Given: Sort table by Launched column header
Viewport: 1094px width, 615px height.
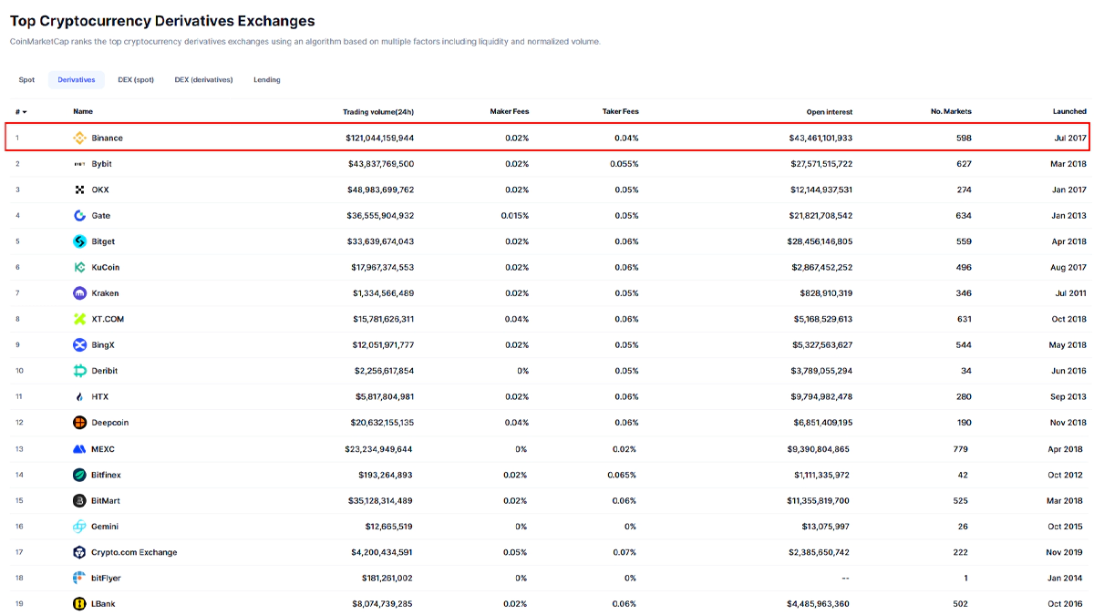Looking at the screenshot, I should coord(1068,112).
